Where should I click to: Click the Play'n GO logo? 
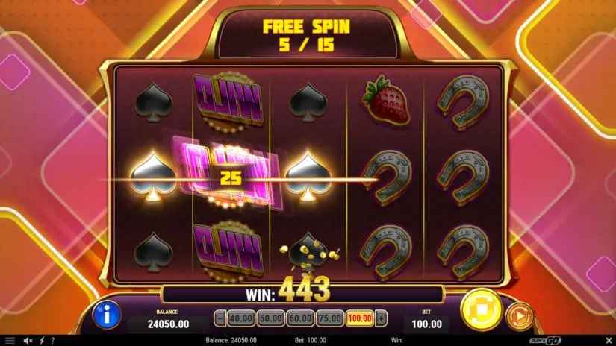coord(545,341)
